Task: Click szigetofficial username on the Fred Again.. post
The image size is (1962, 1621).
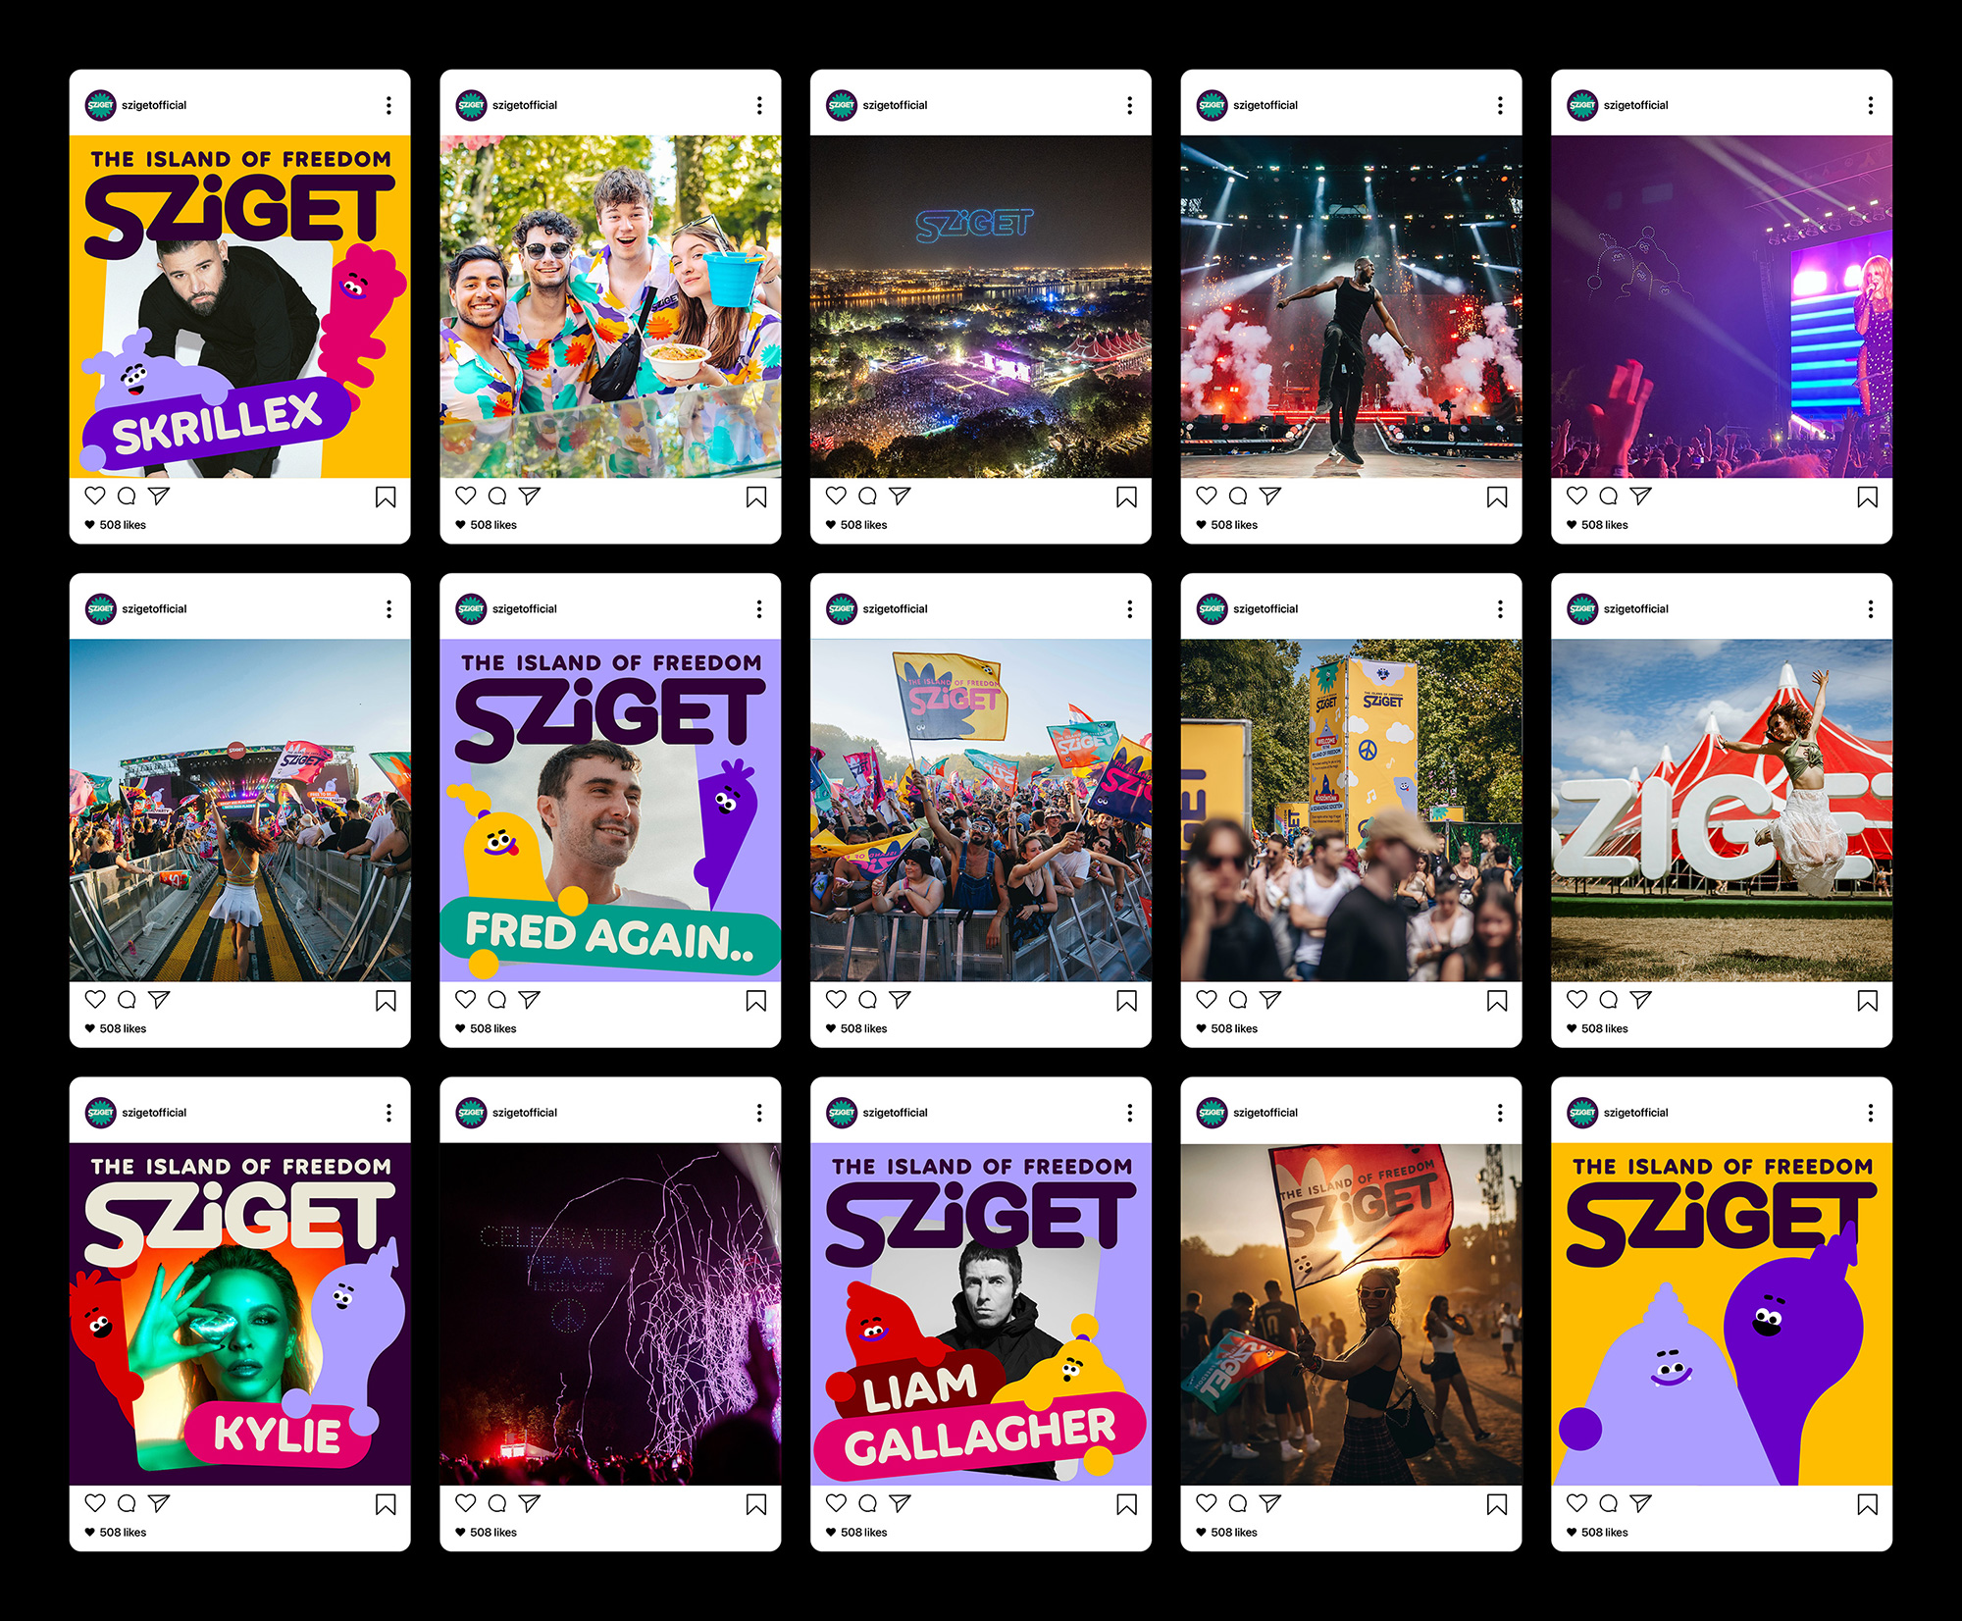Action: tap(524, 608)
